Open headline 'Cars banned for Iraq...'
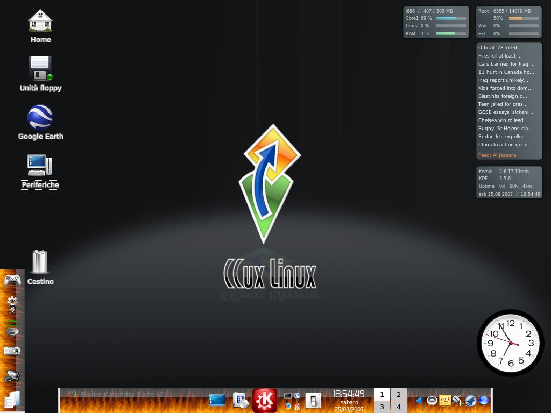 (x=505, y=64)
